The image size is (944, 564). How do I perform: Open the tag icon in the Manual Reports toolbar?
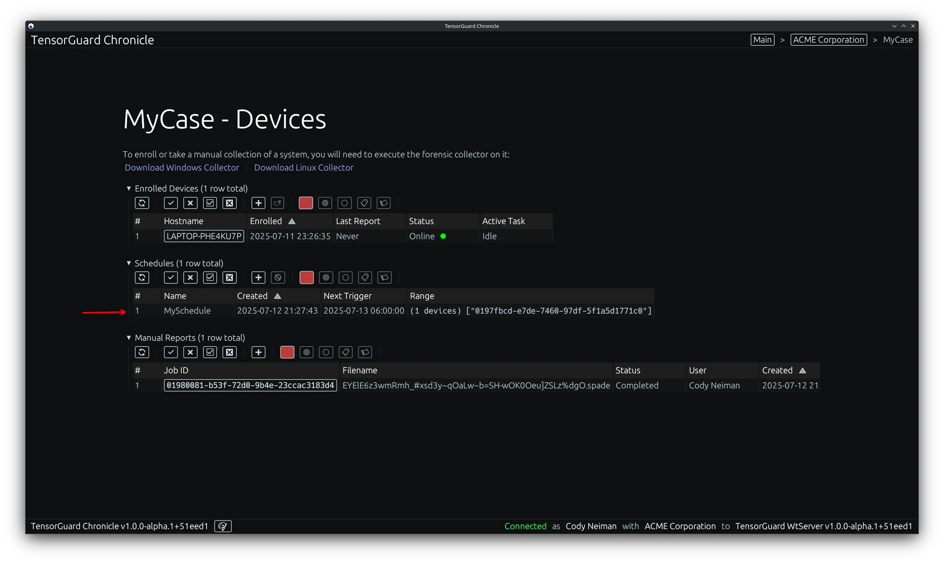[345, 352]
